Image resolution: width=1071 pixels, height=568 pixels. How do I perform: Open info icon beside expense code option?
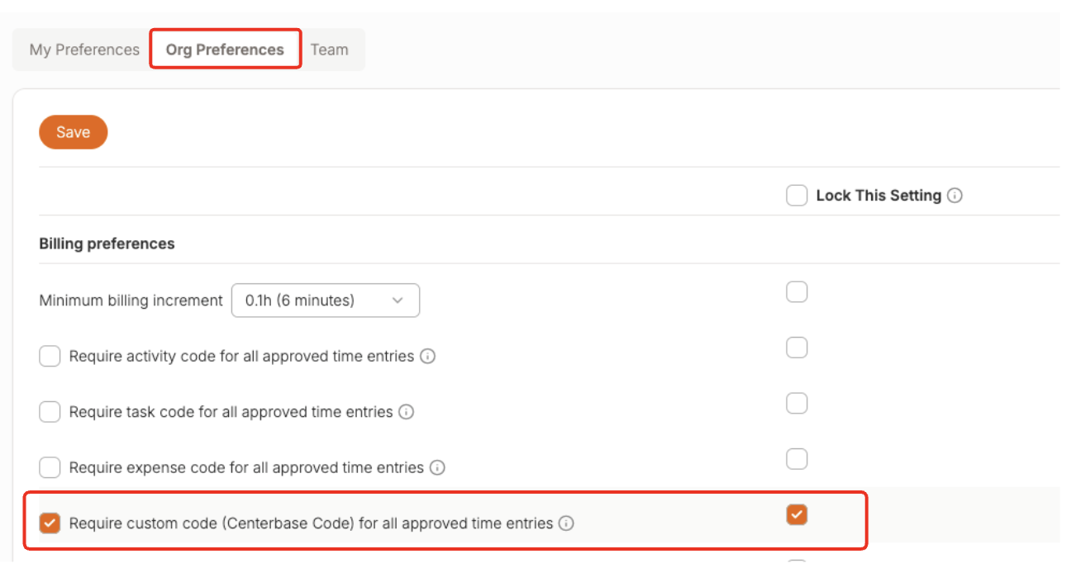point(437,467)
